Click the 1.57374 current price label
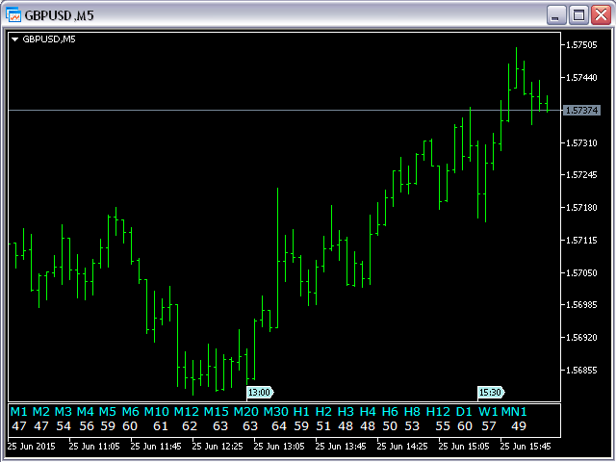This screenshot has width=616, height=462. click(x=581, y=111)
